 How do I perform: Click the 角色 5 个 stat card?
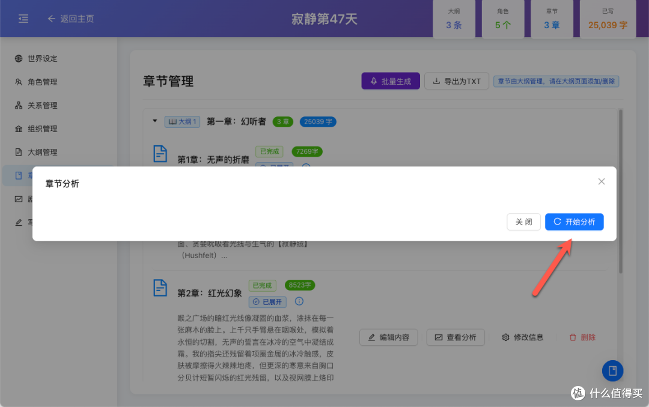coord(503,19)
